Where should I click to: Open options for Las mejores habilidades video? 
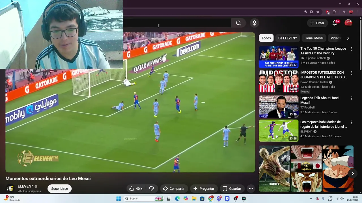(352, 122)
